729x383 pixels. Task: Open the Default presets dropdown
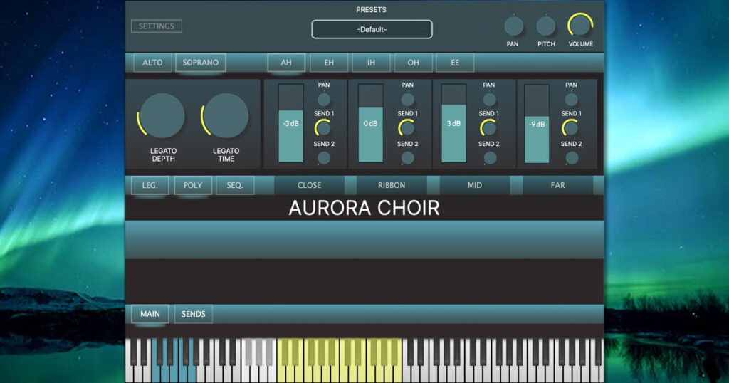pos(372,29)
